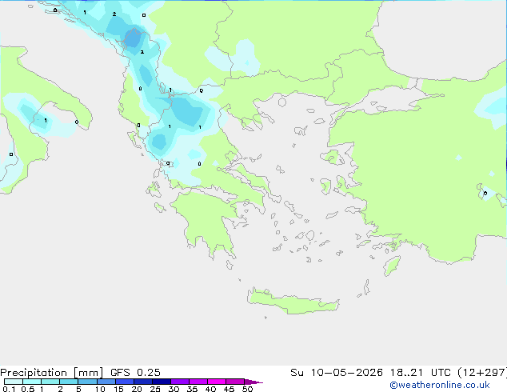This screenshot has width=507, height=392.
Task: Click the '30' legend scale value
Action: point(174,389)
